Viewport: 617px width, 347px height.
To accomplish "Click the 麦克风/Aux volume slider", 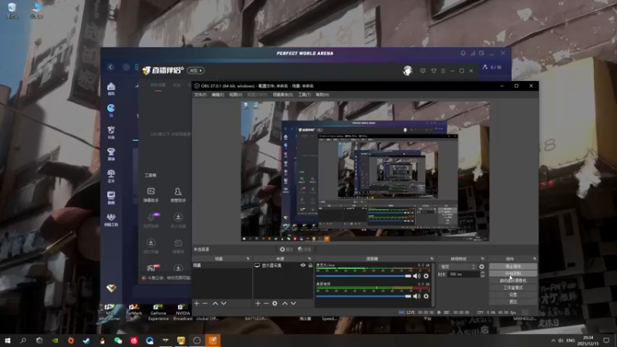I will (x=363, y=276).
